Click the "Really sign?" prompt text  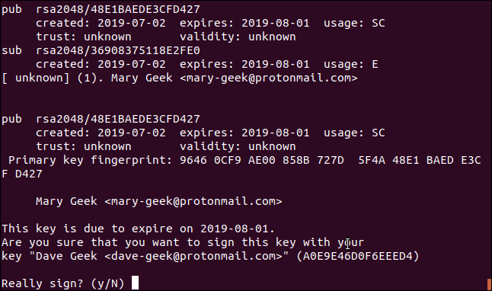click(x=43, y=284)
